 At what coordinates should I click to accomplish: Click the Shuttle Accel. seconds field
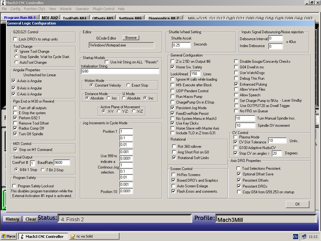point(182,45)
